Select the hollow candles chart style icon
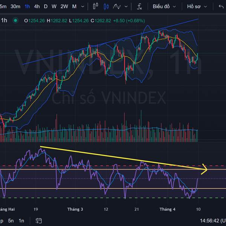Viewport: 226px width, 226px height. point(96,6)
